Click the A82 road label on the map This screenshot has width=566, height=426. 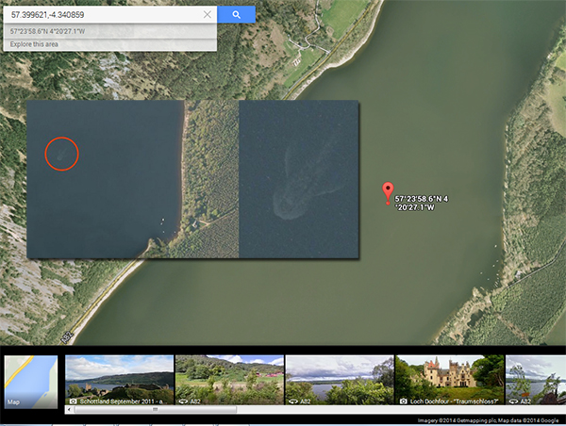click(x=67, y=337)
